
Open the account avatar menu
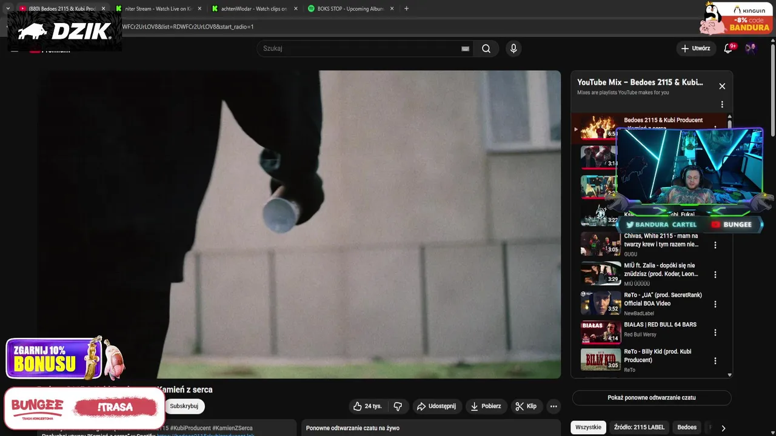tap(751, 48)
